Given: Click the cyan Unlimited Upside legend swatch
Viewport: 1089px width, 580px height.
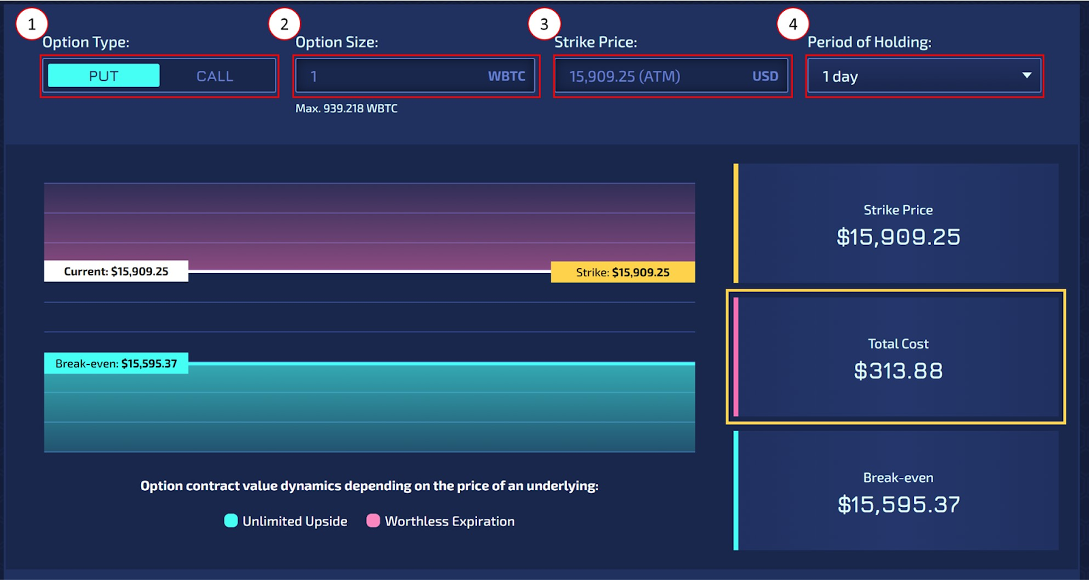Looking at the screenshot, I should tap(231, 521).
